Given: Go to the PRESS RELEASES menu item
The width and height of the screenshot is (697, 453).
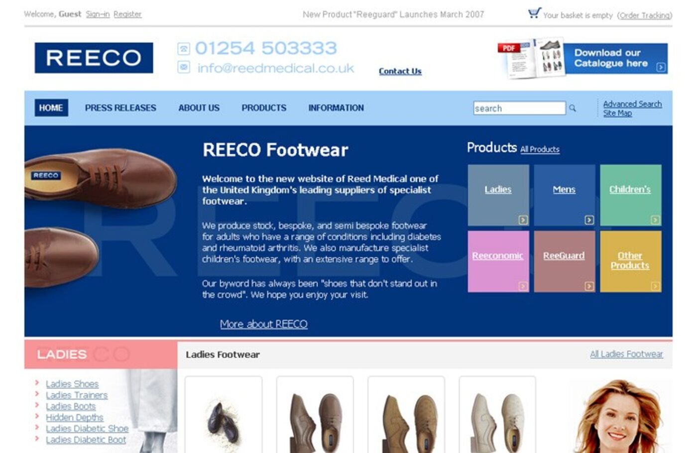Looking at the screenshot, I should point(120,108).
